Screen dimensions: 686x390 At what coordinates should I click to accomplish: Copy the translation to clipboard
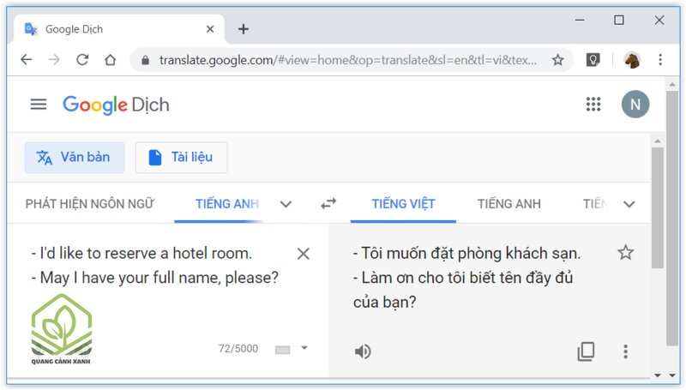point(586,351)
